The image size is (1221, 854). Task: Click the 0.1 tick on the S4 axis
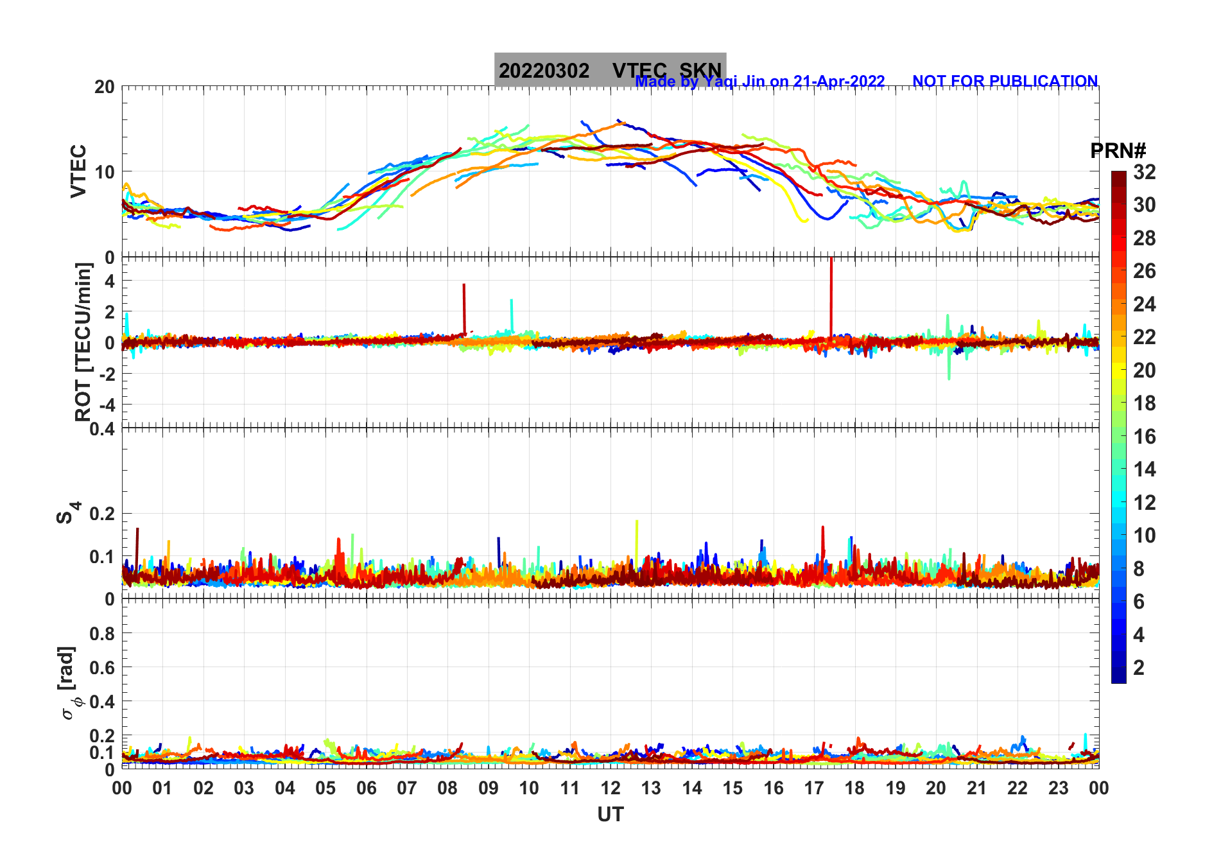tap(102, 556)
